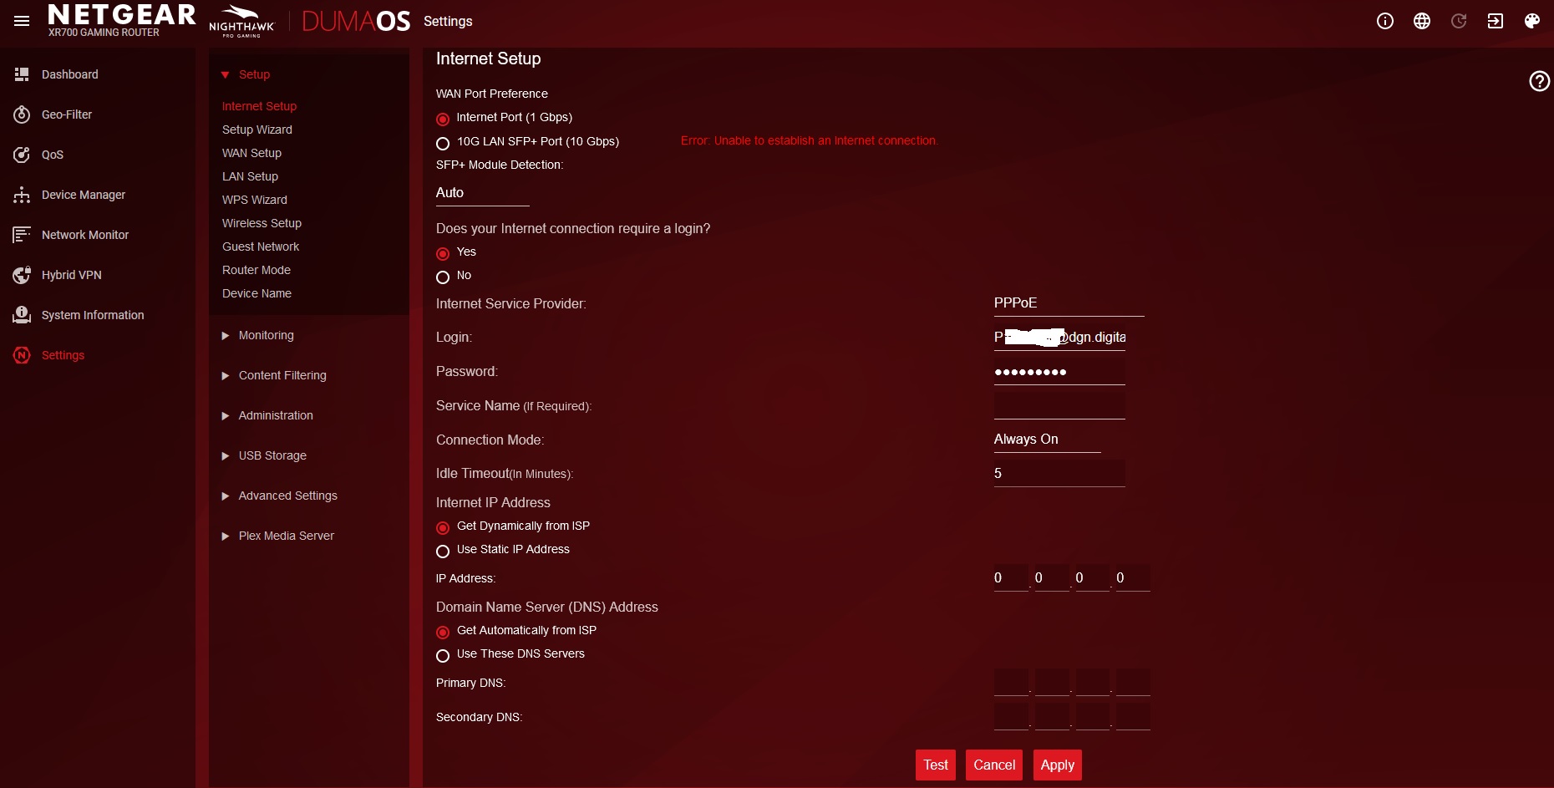Open LAN Setup submenu item
The image size is (1554, 788).
(x=250, y=176)
